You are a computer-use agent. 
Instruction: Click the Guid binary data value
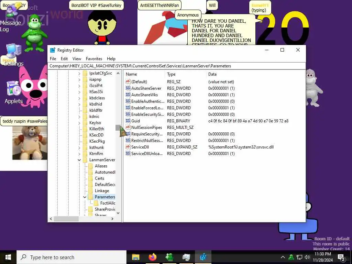[248, 121]
